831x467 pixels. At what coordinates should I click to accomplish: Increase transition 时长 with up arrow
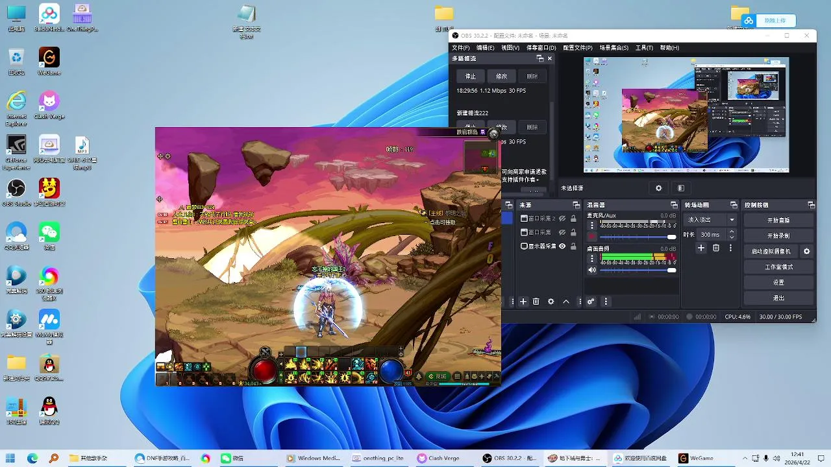coord(732,232)
